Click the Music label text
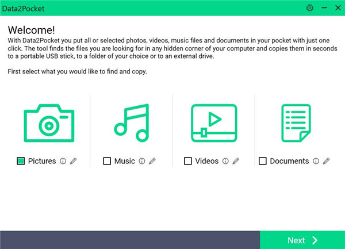This screenshot has height=249, width=345. (x=125, y=161)
